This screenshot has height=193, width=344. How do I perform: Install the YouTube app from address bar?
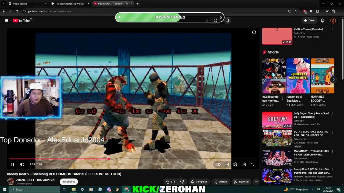[290, 11]
